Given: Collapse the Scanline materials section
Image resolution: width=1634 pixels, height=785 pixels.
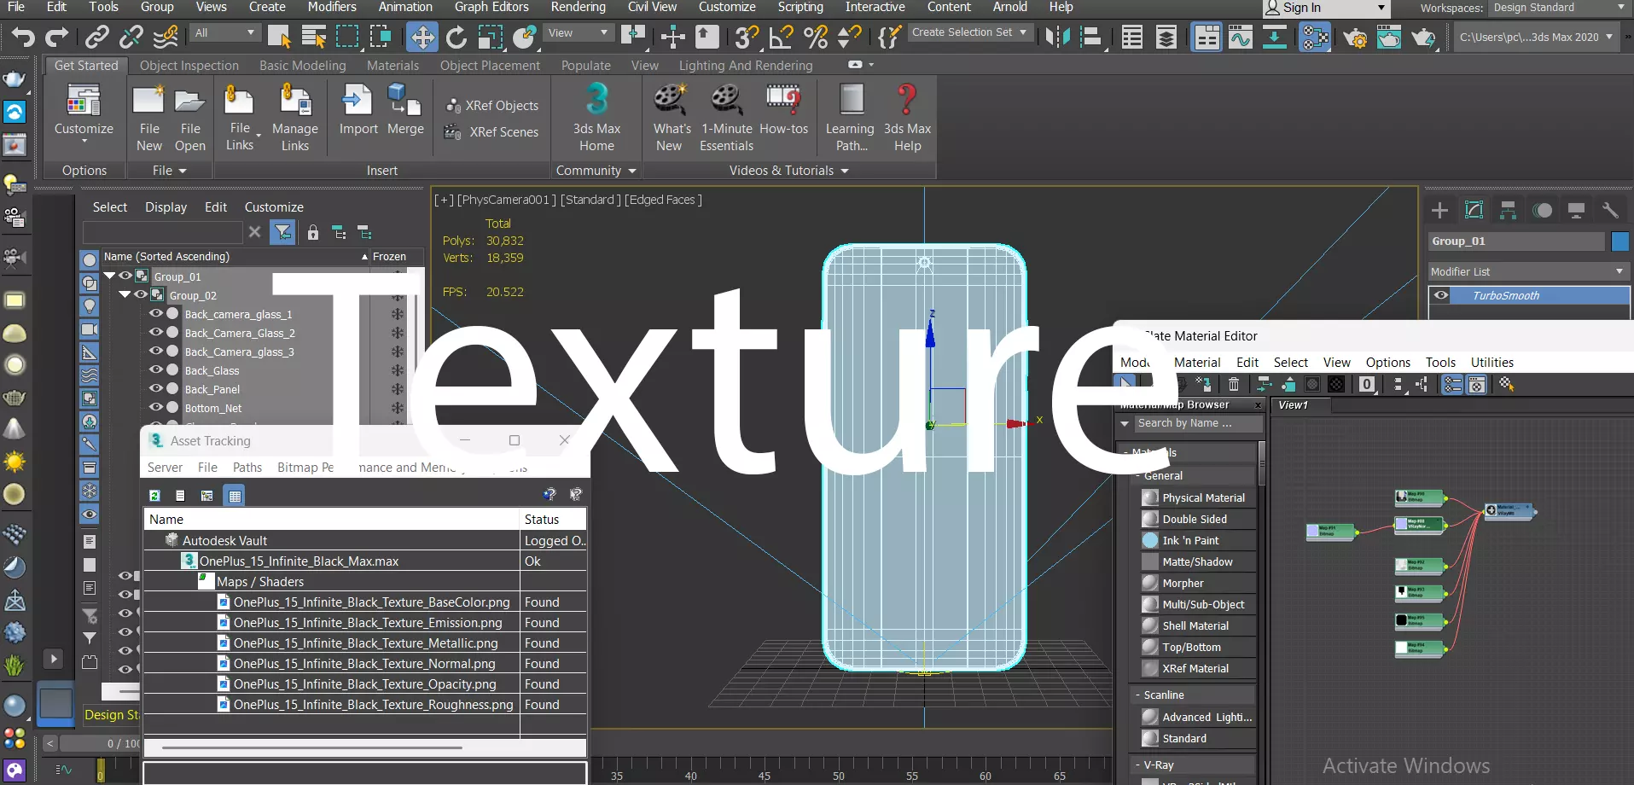Looking at the screenshot, I should (x=1138, y=695).
